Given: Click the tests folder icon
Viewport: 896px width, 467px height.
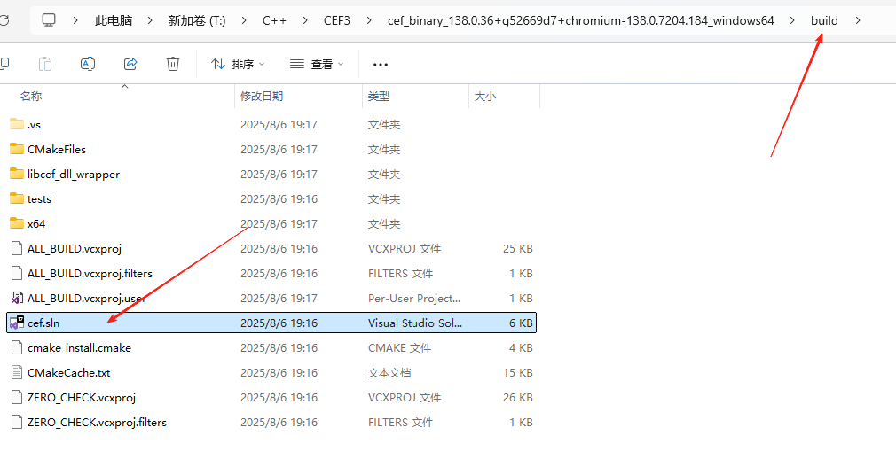Looking at the screenshot, I should [x=17, y=198].
